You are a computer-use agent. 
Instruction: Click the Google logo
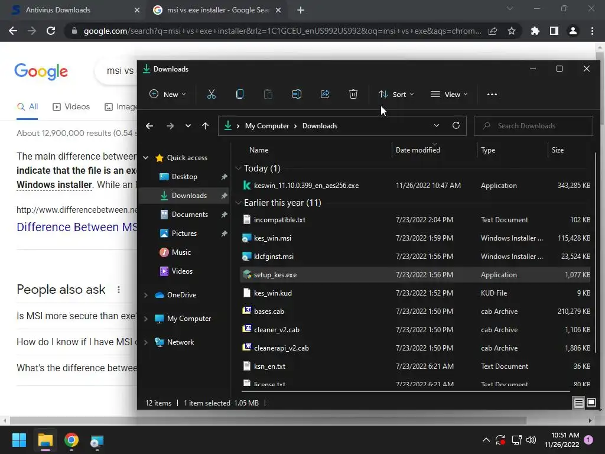pos(41,72)
